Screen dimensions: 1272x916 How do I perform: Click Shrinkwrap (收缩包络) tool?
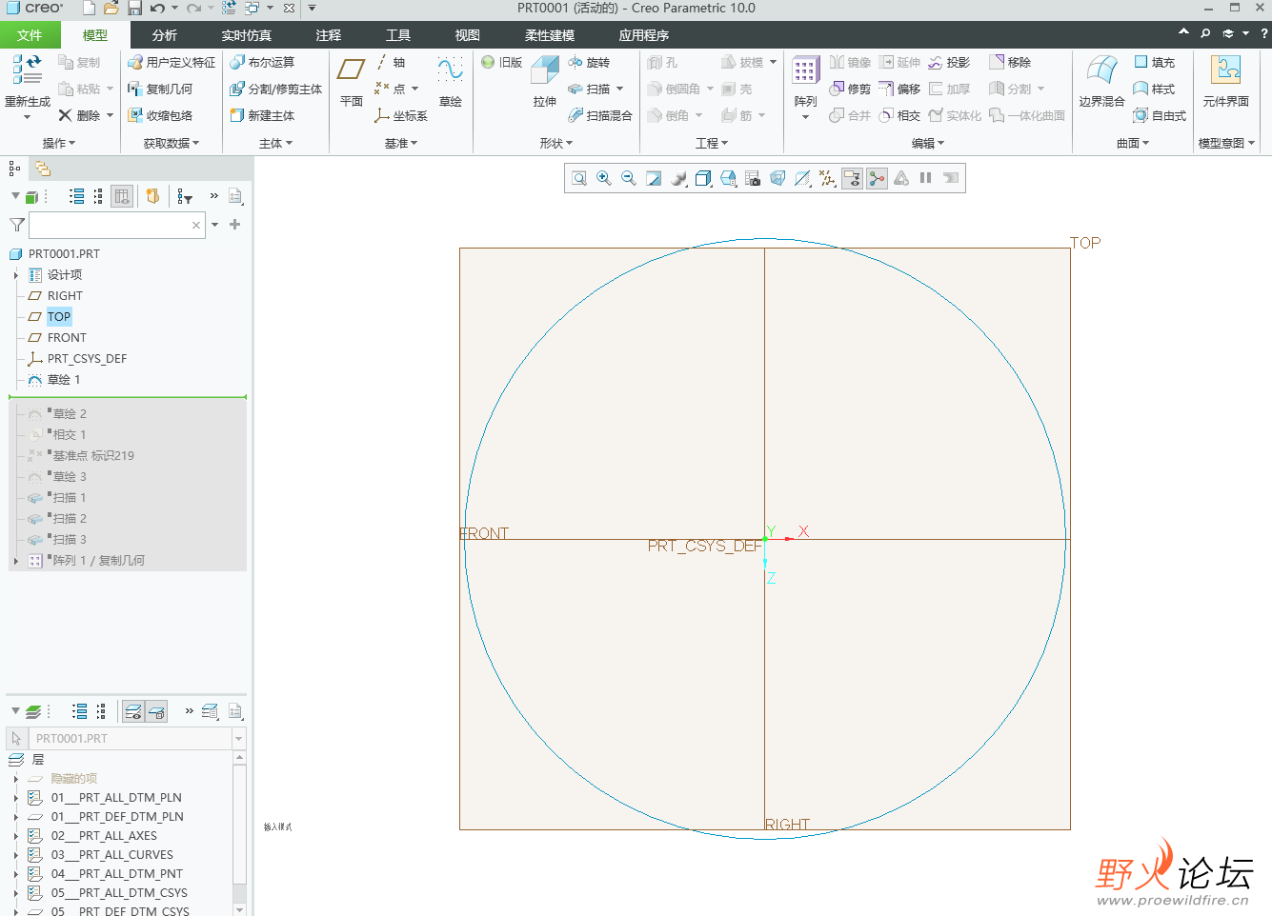(160, 115)
